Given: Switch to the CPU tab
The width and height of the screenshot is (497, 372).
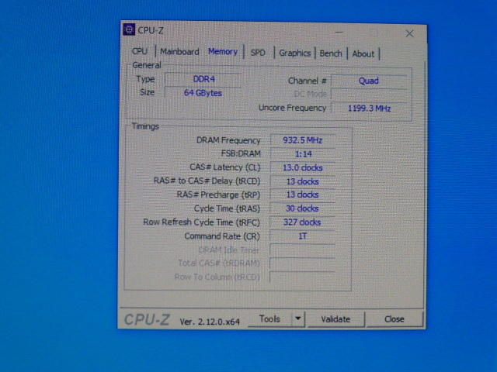Looking at the screenshot, I should click(x=140, y=51).
